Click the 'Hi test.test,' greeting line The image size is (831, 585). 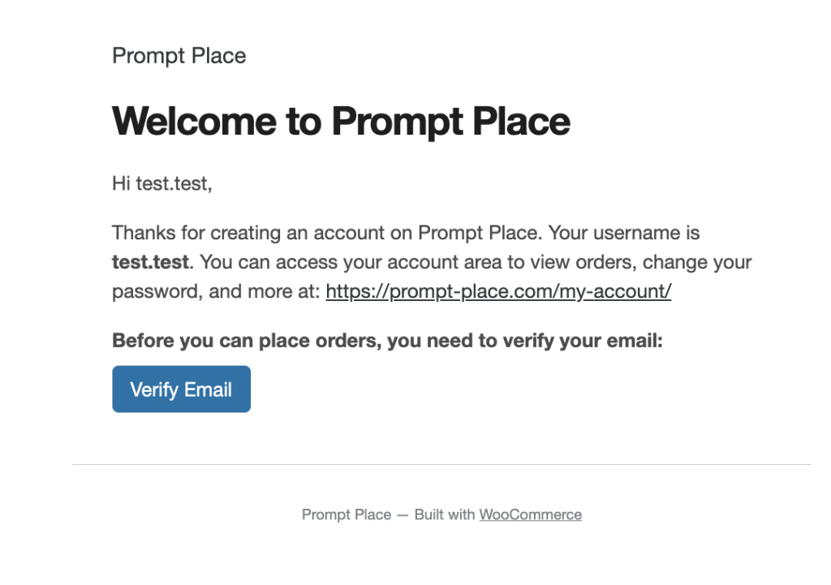click(161, 184)
